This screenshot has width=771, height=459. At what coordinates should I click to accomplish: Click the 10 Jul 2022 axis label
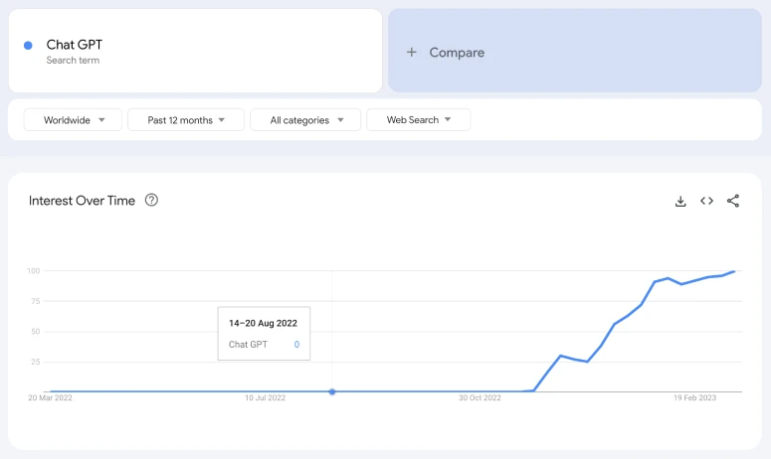pyautogui.click(x=265, y=397)
